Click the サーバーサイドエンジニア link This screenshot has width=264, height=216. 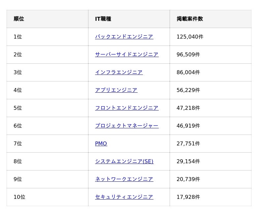[126, 54]
